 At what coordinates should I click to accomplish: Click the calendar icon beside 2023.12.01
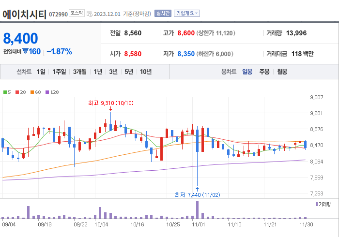click(x=90, y=14)
